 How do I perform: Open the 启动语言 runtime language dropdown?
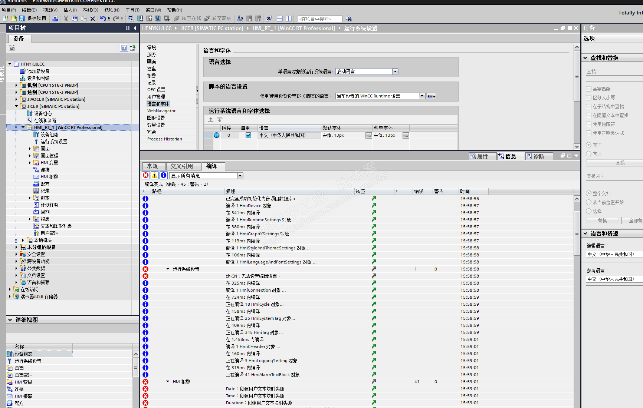pos(395,72)
